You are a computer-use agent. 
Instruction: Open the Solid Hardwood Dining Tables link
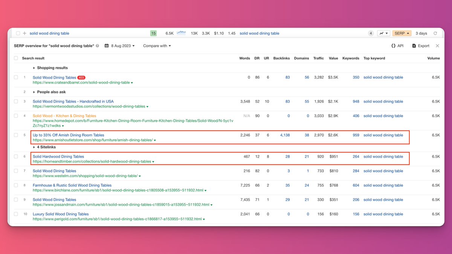point(58,157)
